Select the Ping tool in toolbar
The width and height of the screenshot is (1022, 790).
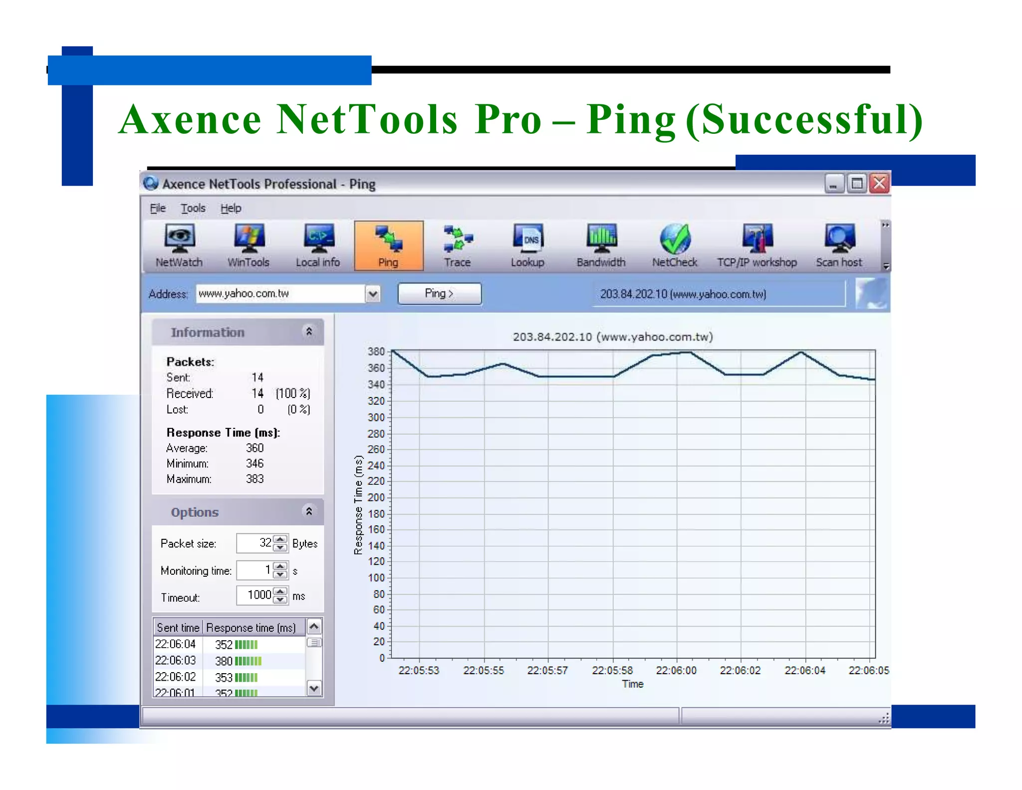[x=389, y=246]
